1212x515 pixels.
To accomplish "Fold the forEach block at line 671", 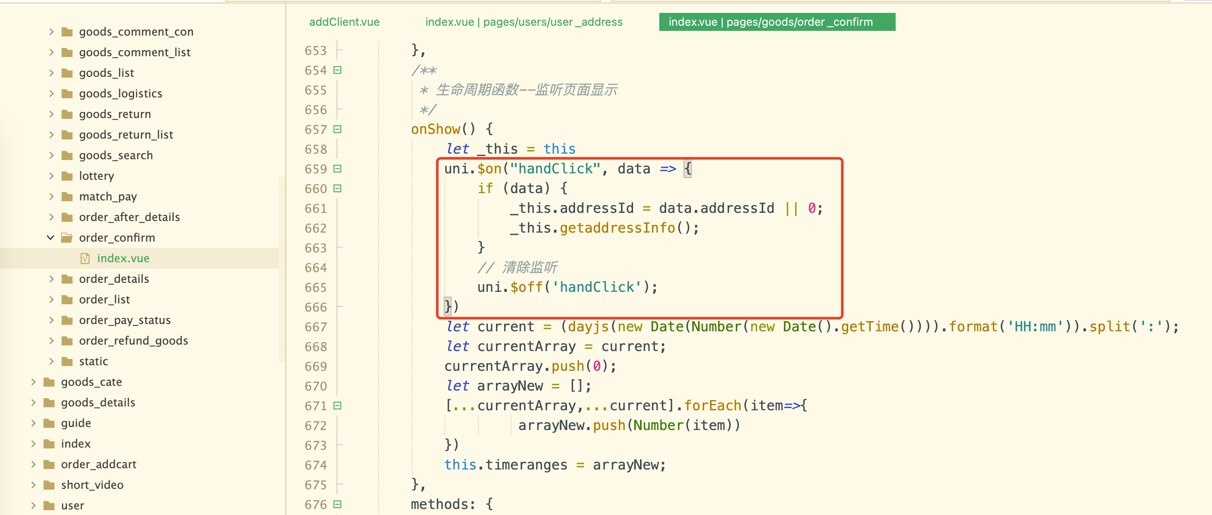I will (337, 406).
